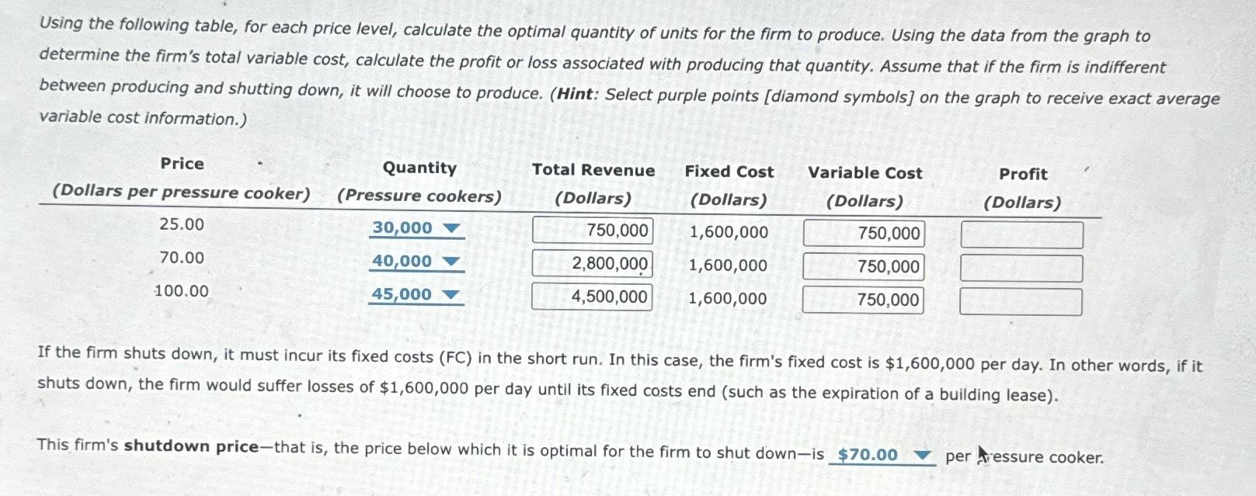The height and width of the screenshot is (496, 1256).
Task: Click the 40,000 quantity selection
Action: pos(402,262)
